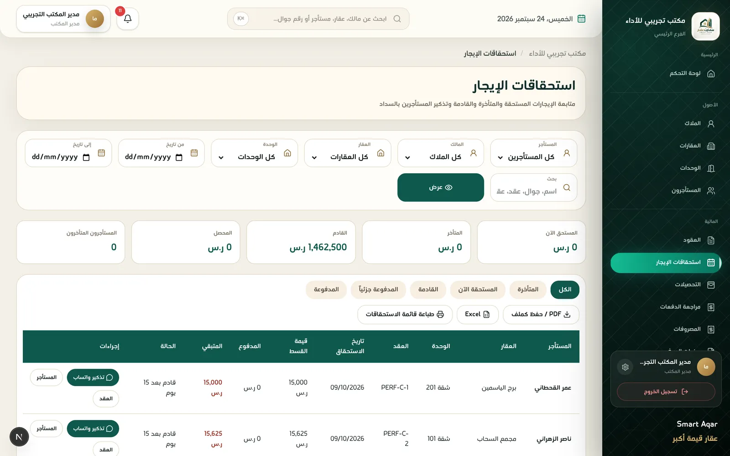This screenshot has height=456, width=730.
Task: Send تذكير واتساب to ناصر الزهراني
Action: (93, 429)
